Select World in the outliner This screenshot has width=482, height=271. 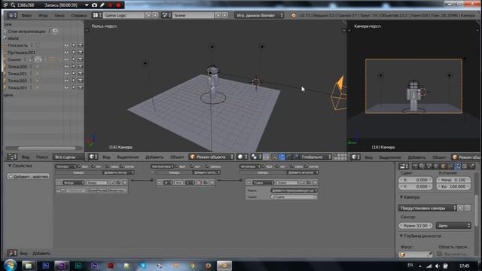click(14, 38)
